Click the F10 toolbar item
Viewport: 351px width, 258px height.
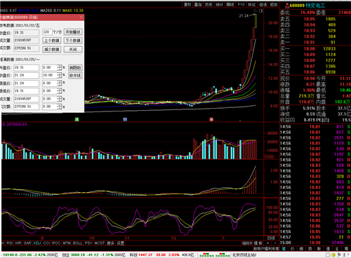241,4
